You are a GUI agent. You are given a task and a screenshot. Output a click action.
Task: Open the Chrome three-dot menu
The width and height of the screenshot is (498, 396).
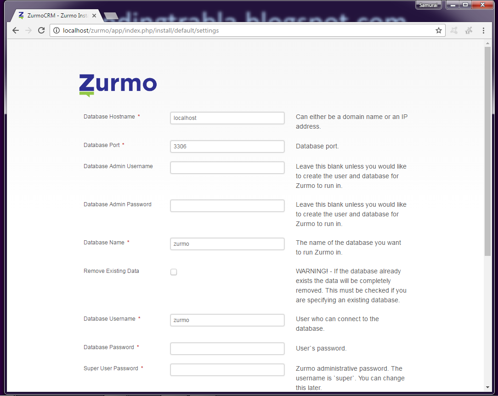pyautogui.click(x=483, y=30)
